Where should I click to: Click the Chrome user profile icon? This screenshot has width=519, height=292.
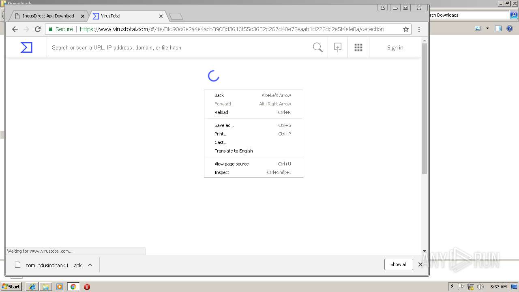click(383, 8)
